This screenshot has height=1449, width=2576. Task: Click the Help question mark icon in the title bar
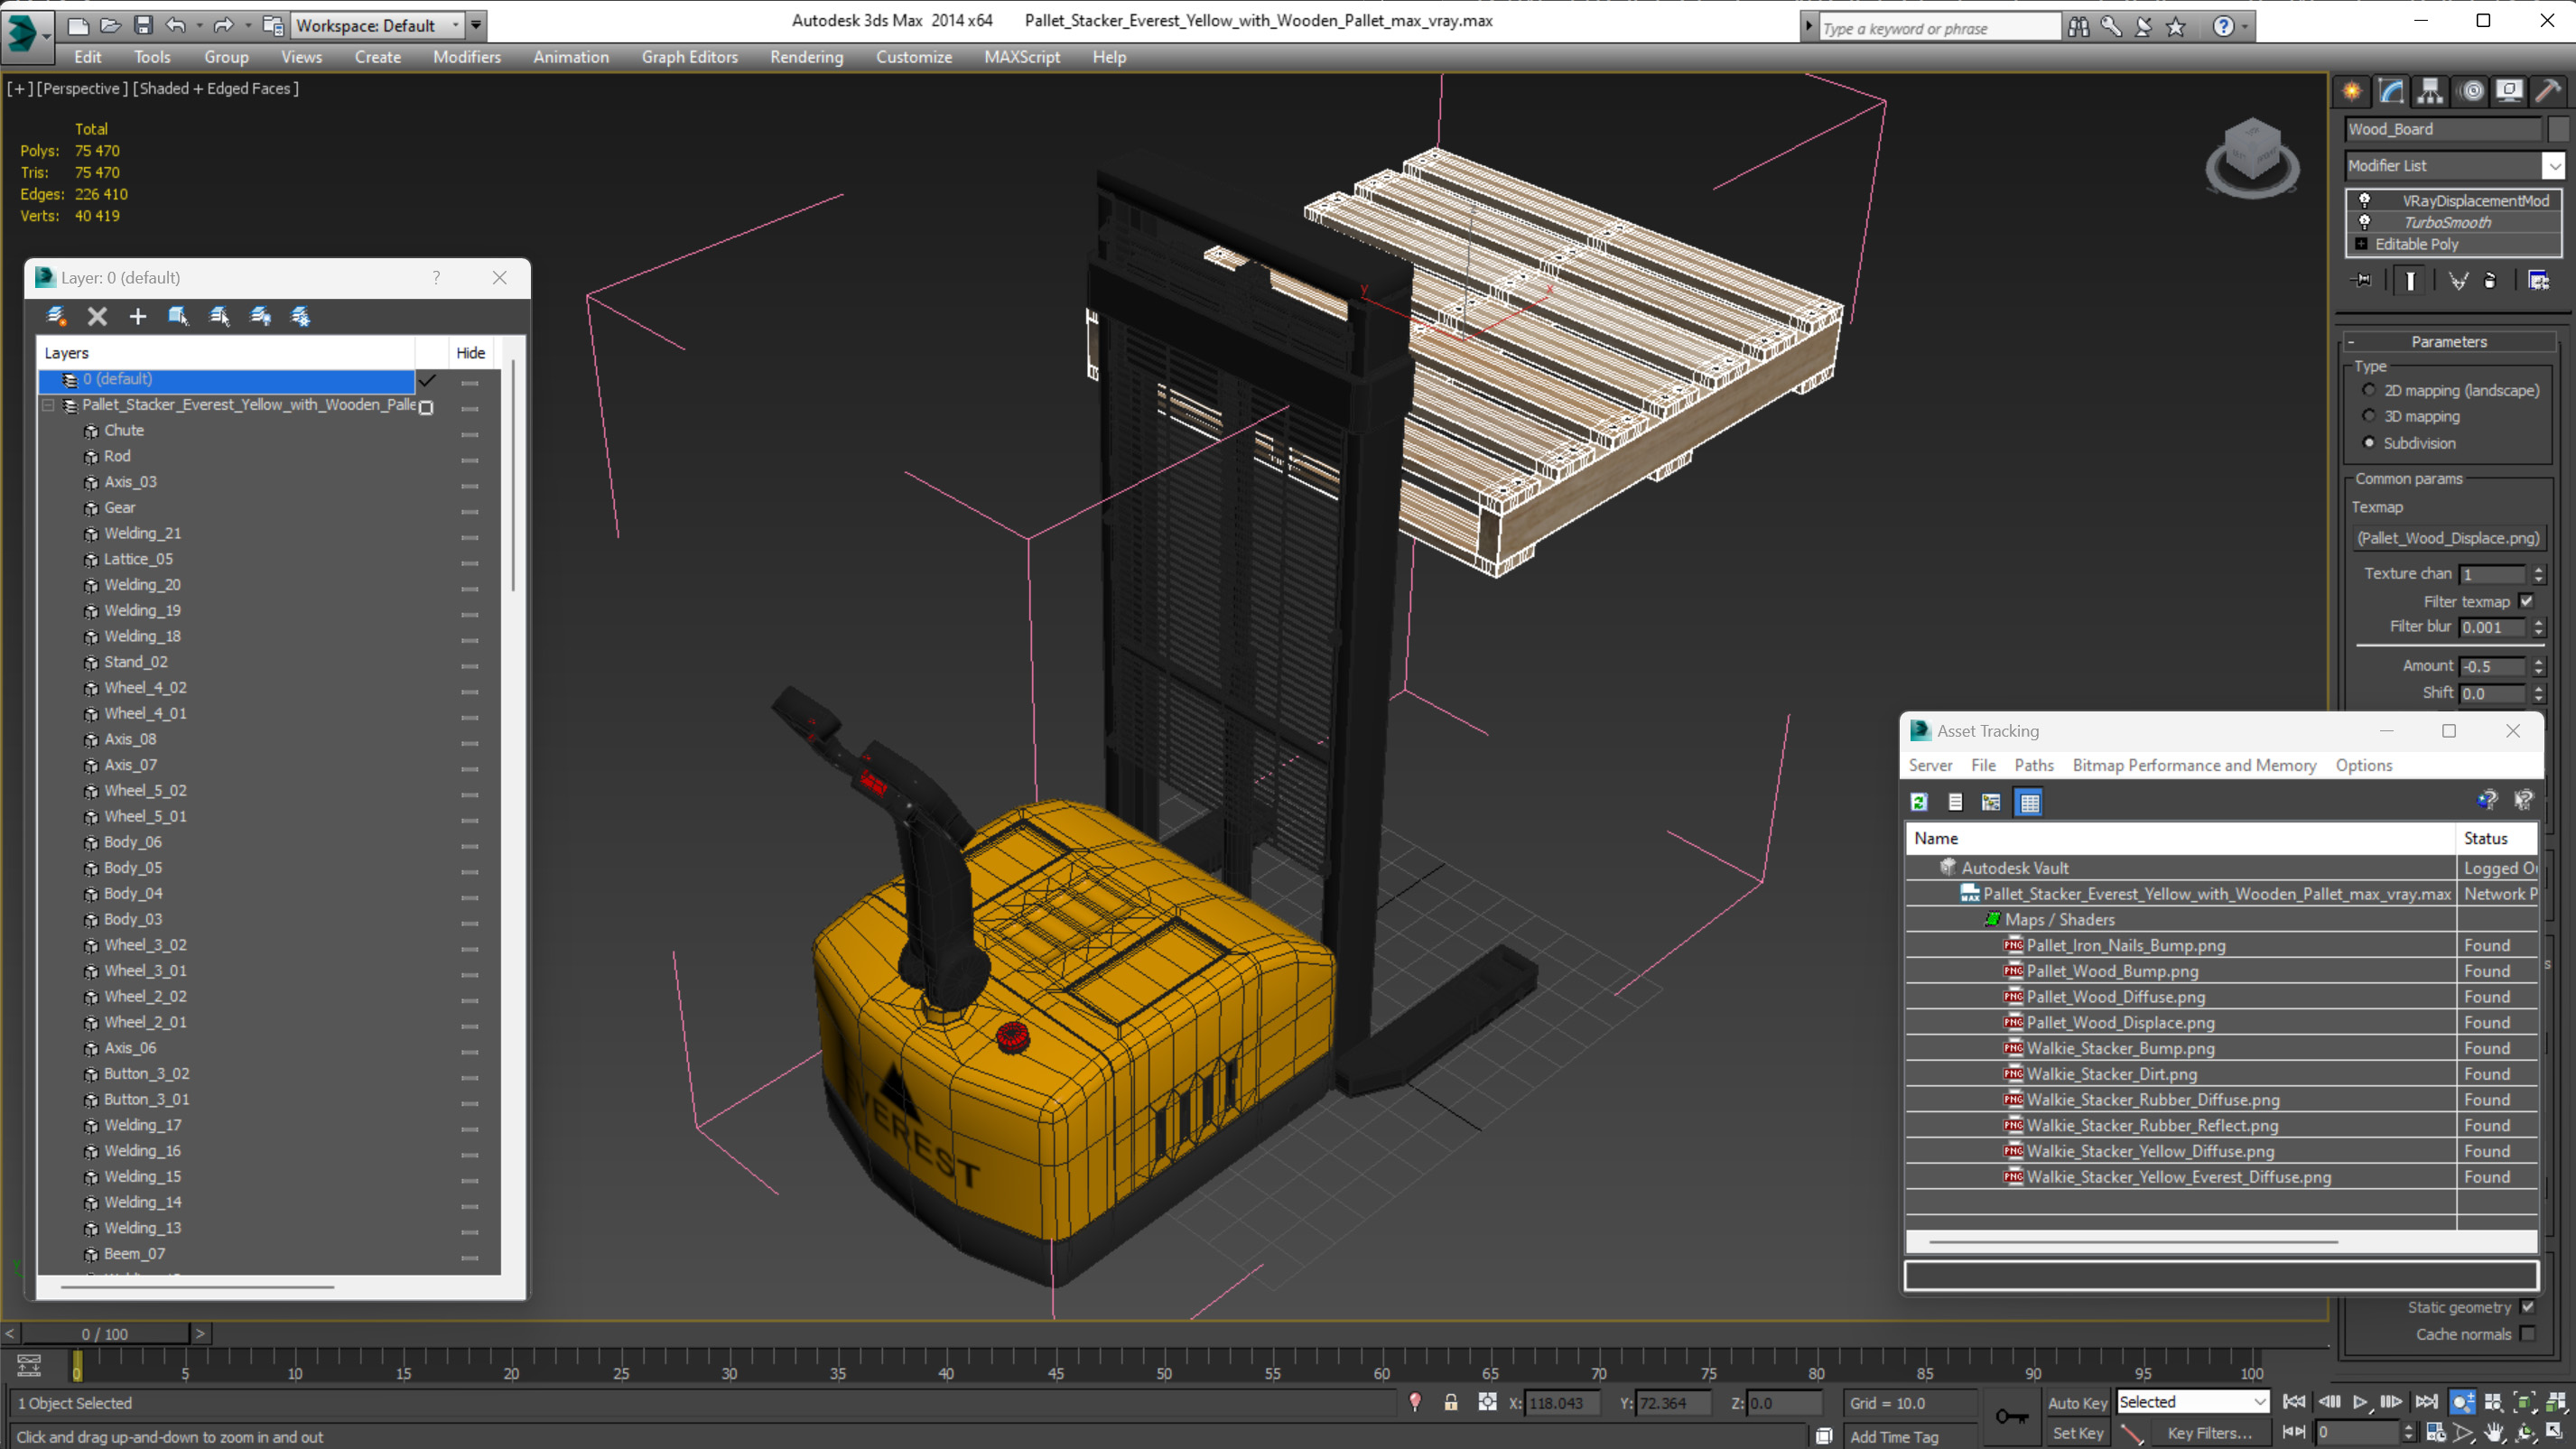[x=2222, y=27]
